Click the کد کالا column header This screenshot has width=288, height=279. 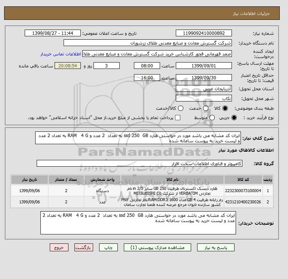pos(243,179)
